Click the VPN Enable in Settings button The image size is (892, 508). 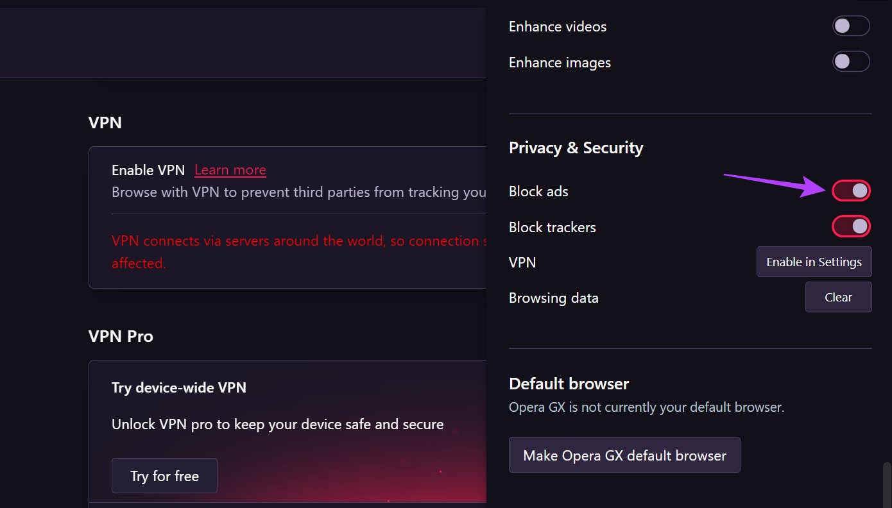(x=814, y=262)
